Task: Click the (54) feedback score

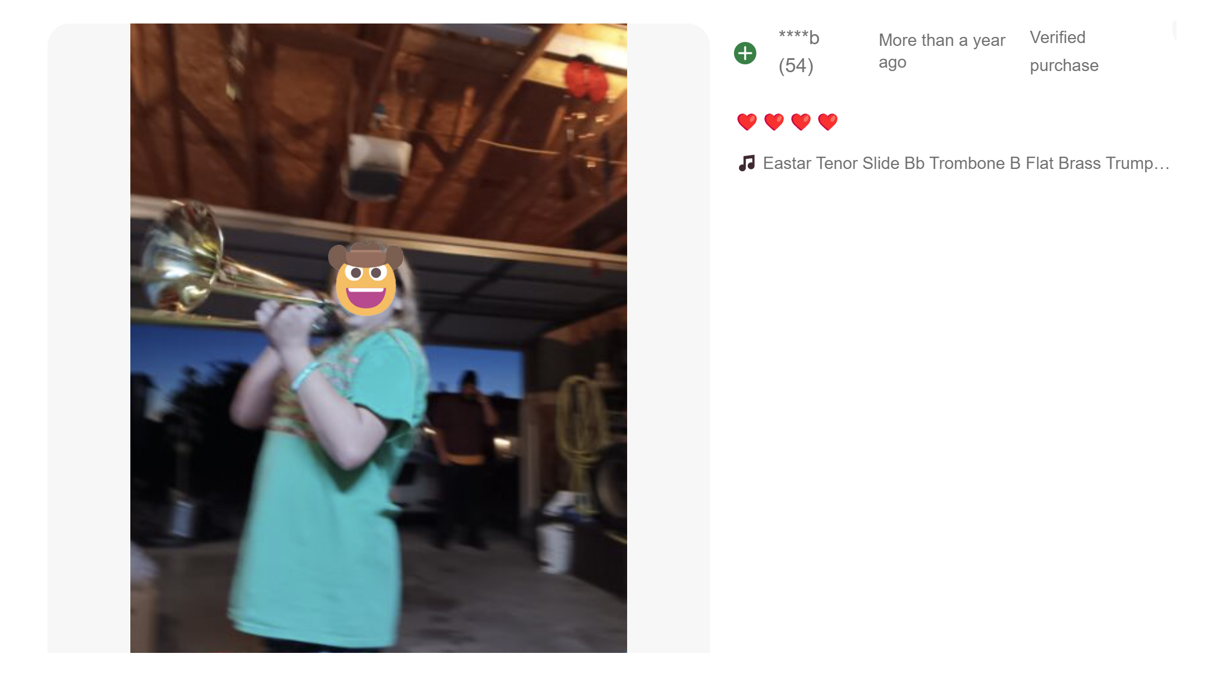Action: click(796, 65)
